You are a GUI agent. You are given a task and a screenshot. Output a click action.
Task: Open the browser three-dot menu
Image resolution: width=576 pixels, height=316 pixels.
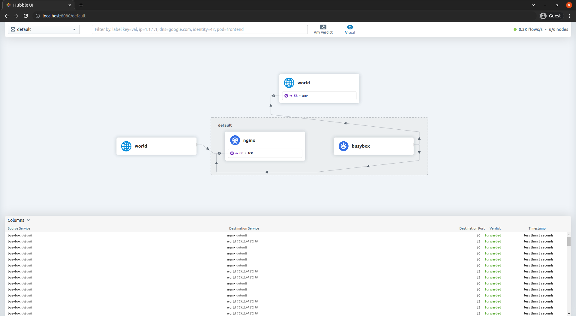click(x=569, y=16)
